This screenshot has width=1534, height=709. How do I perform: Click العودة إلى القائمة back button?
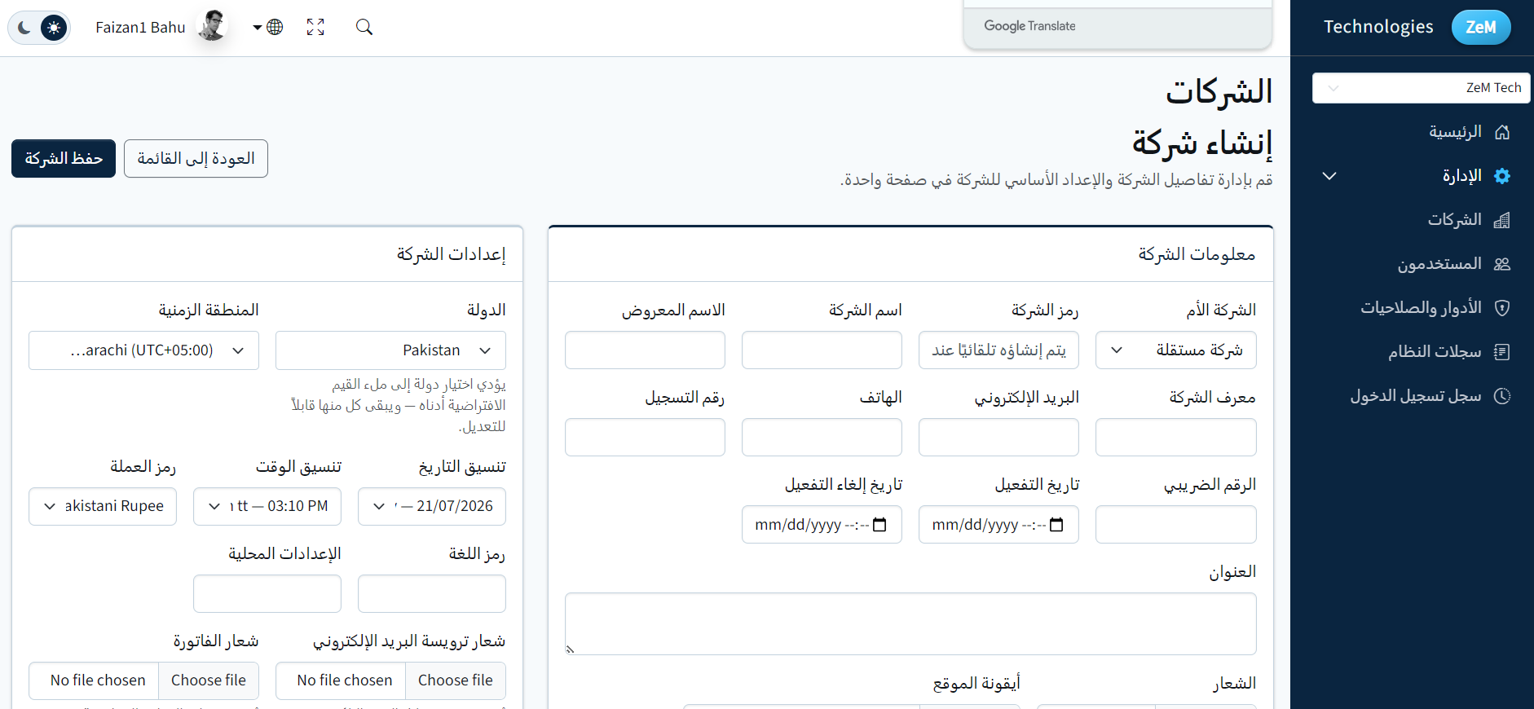pyautogui.click(x=196, y=158)
